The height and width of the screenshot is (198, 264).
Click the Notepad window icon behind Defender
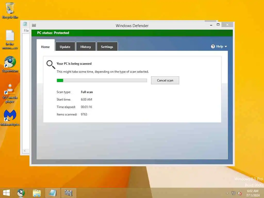click(25, 24)
